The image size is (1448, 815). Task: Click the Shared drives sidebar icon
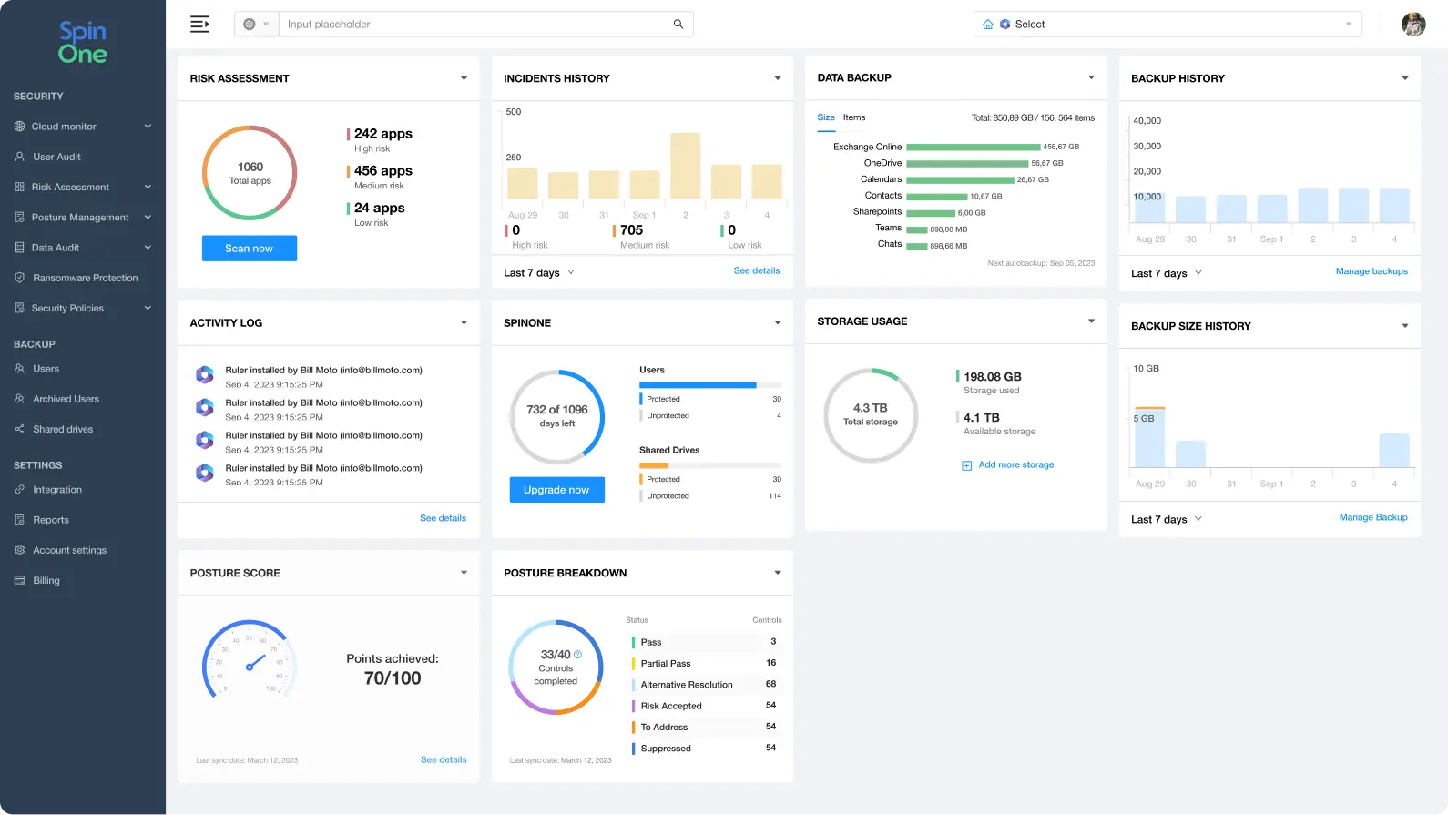[20, 429]
